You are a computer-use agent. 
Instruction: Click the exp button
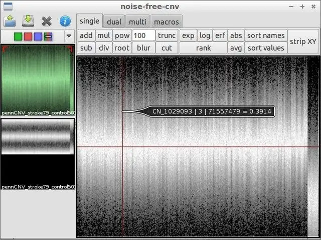click(188, 35)
